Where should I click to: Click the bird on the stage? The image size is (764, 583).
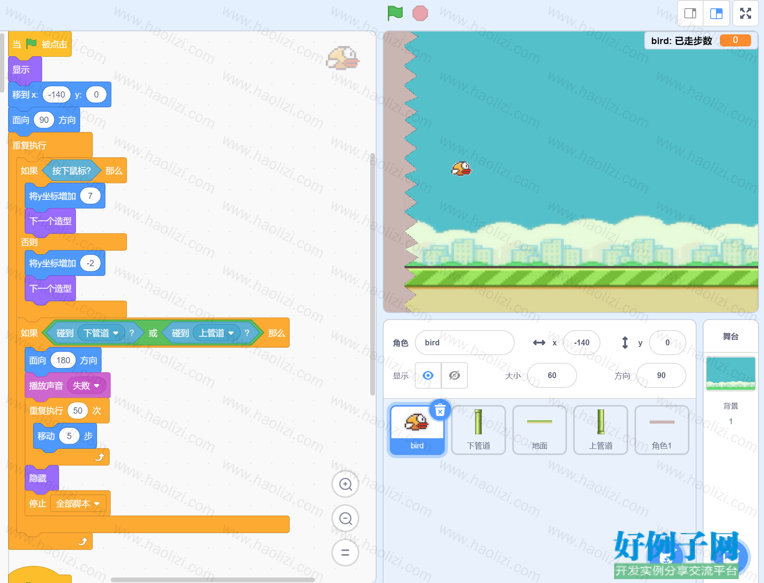(x=462, y=169)
